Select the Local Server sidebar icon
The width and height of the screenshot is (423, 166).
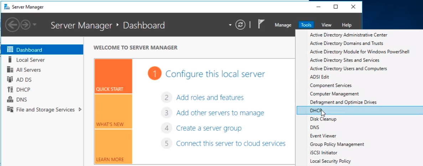[10, 59]
